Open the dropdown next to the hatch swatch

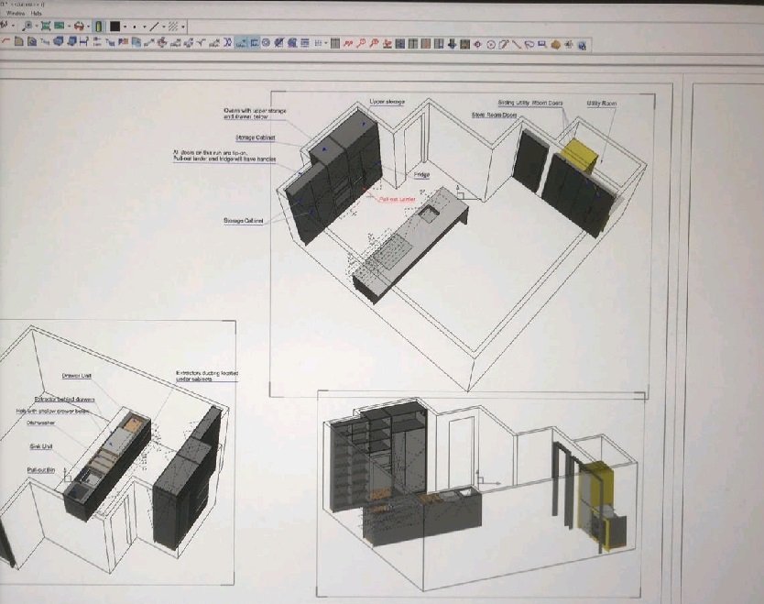pyautogui.click(x=182, y=27)
